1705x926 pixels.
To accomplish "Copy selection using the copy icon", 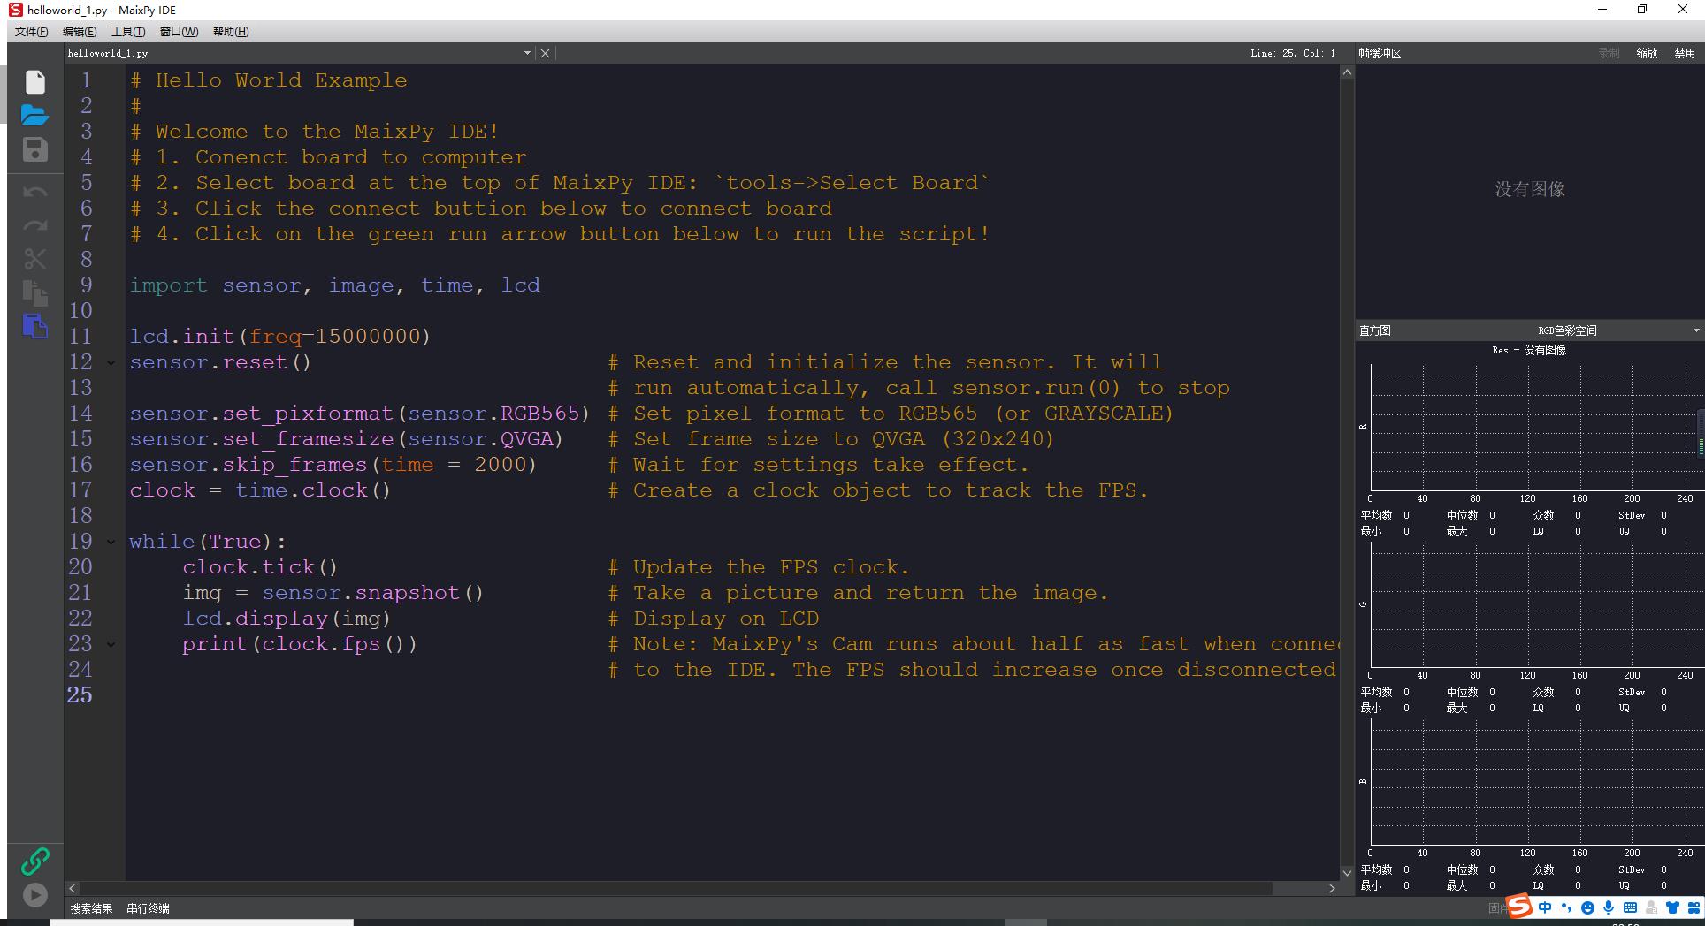I will coord(35,292).
